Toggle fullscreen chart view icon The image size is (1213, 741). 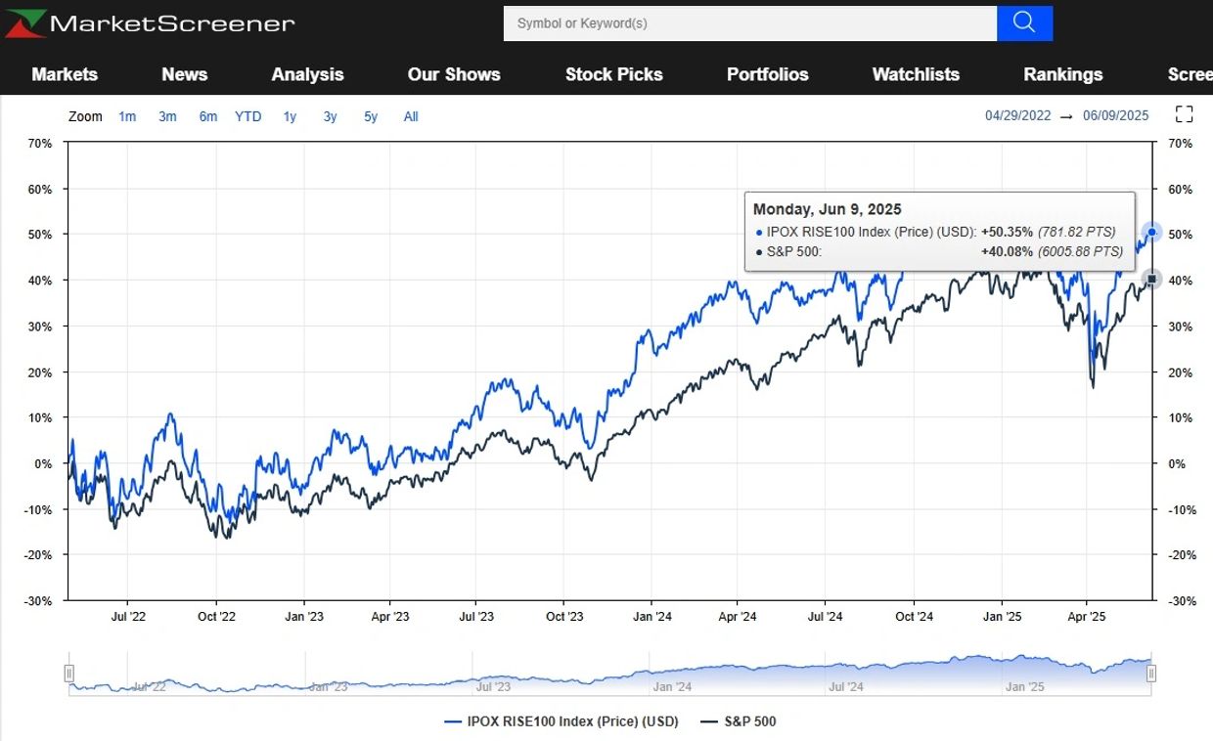[1184, 114]
